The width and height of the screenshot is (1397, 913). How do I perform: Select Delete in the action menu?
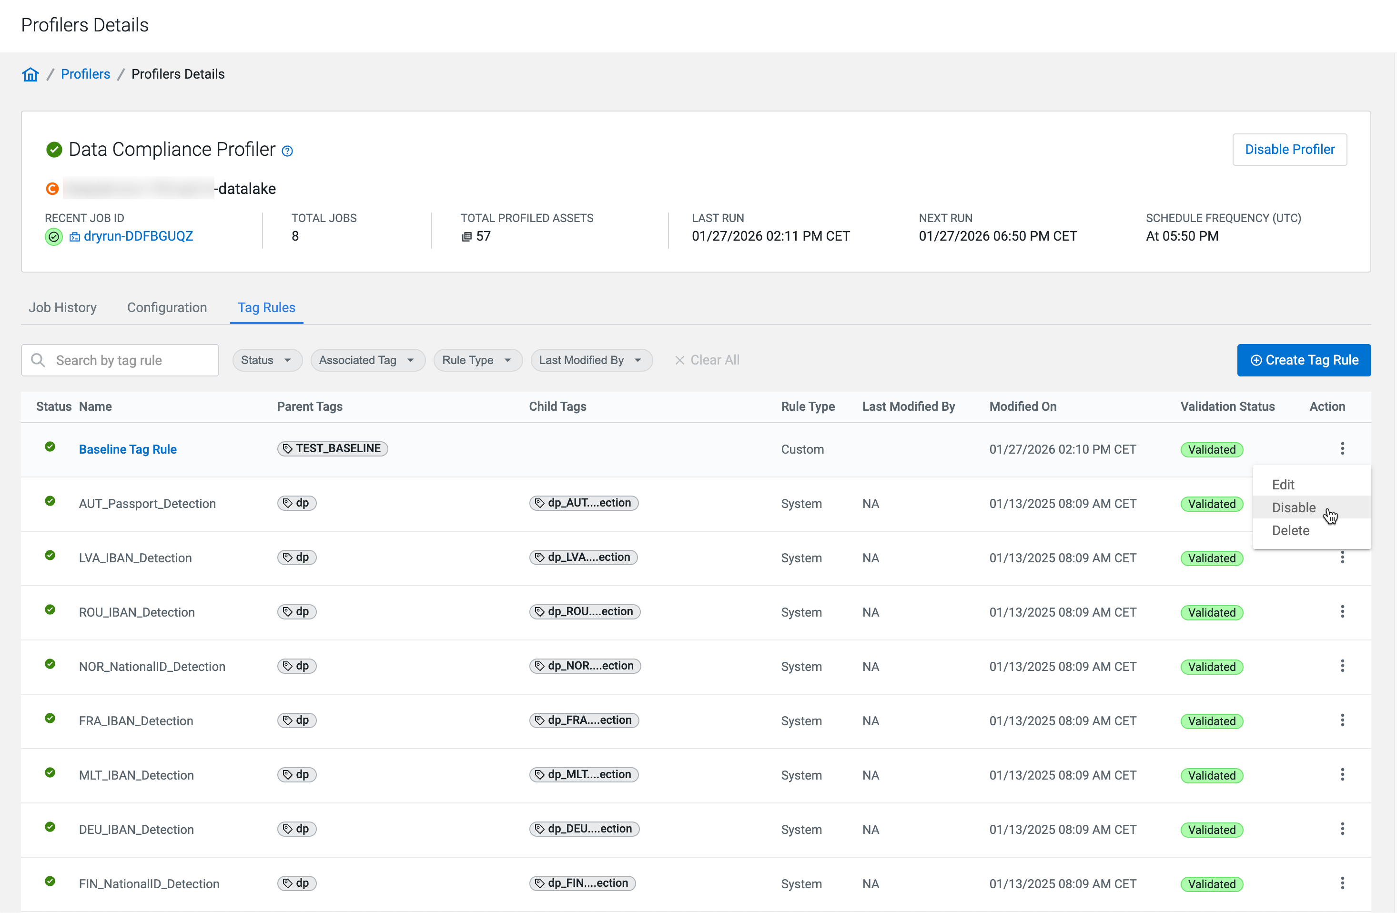(x=1290, y=530)
